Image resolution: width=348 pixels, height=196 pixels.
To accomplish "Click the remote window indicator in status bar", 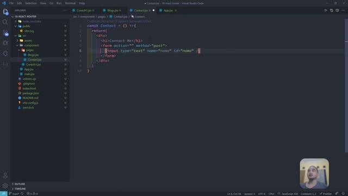I will tap(4, 194).
